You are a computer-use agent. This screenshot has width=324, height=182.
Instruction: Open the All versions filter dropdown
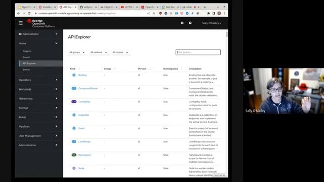(x=99, y=53)
